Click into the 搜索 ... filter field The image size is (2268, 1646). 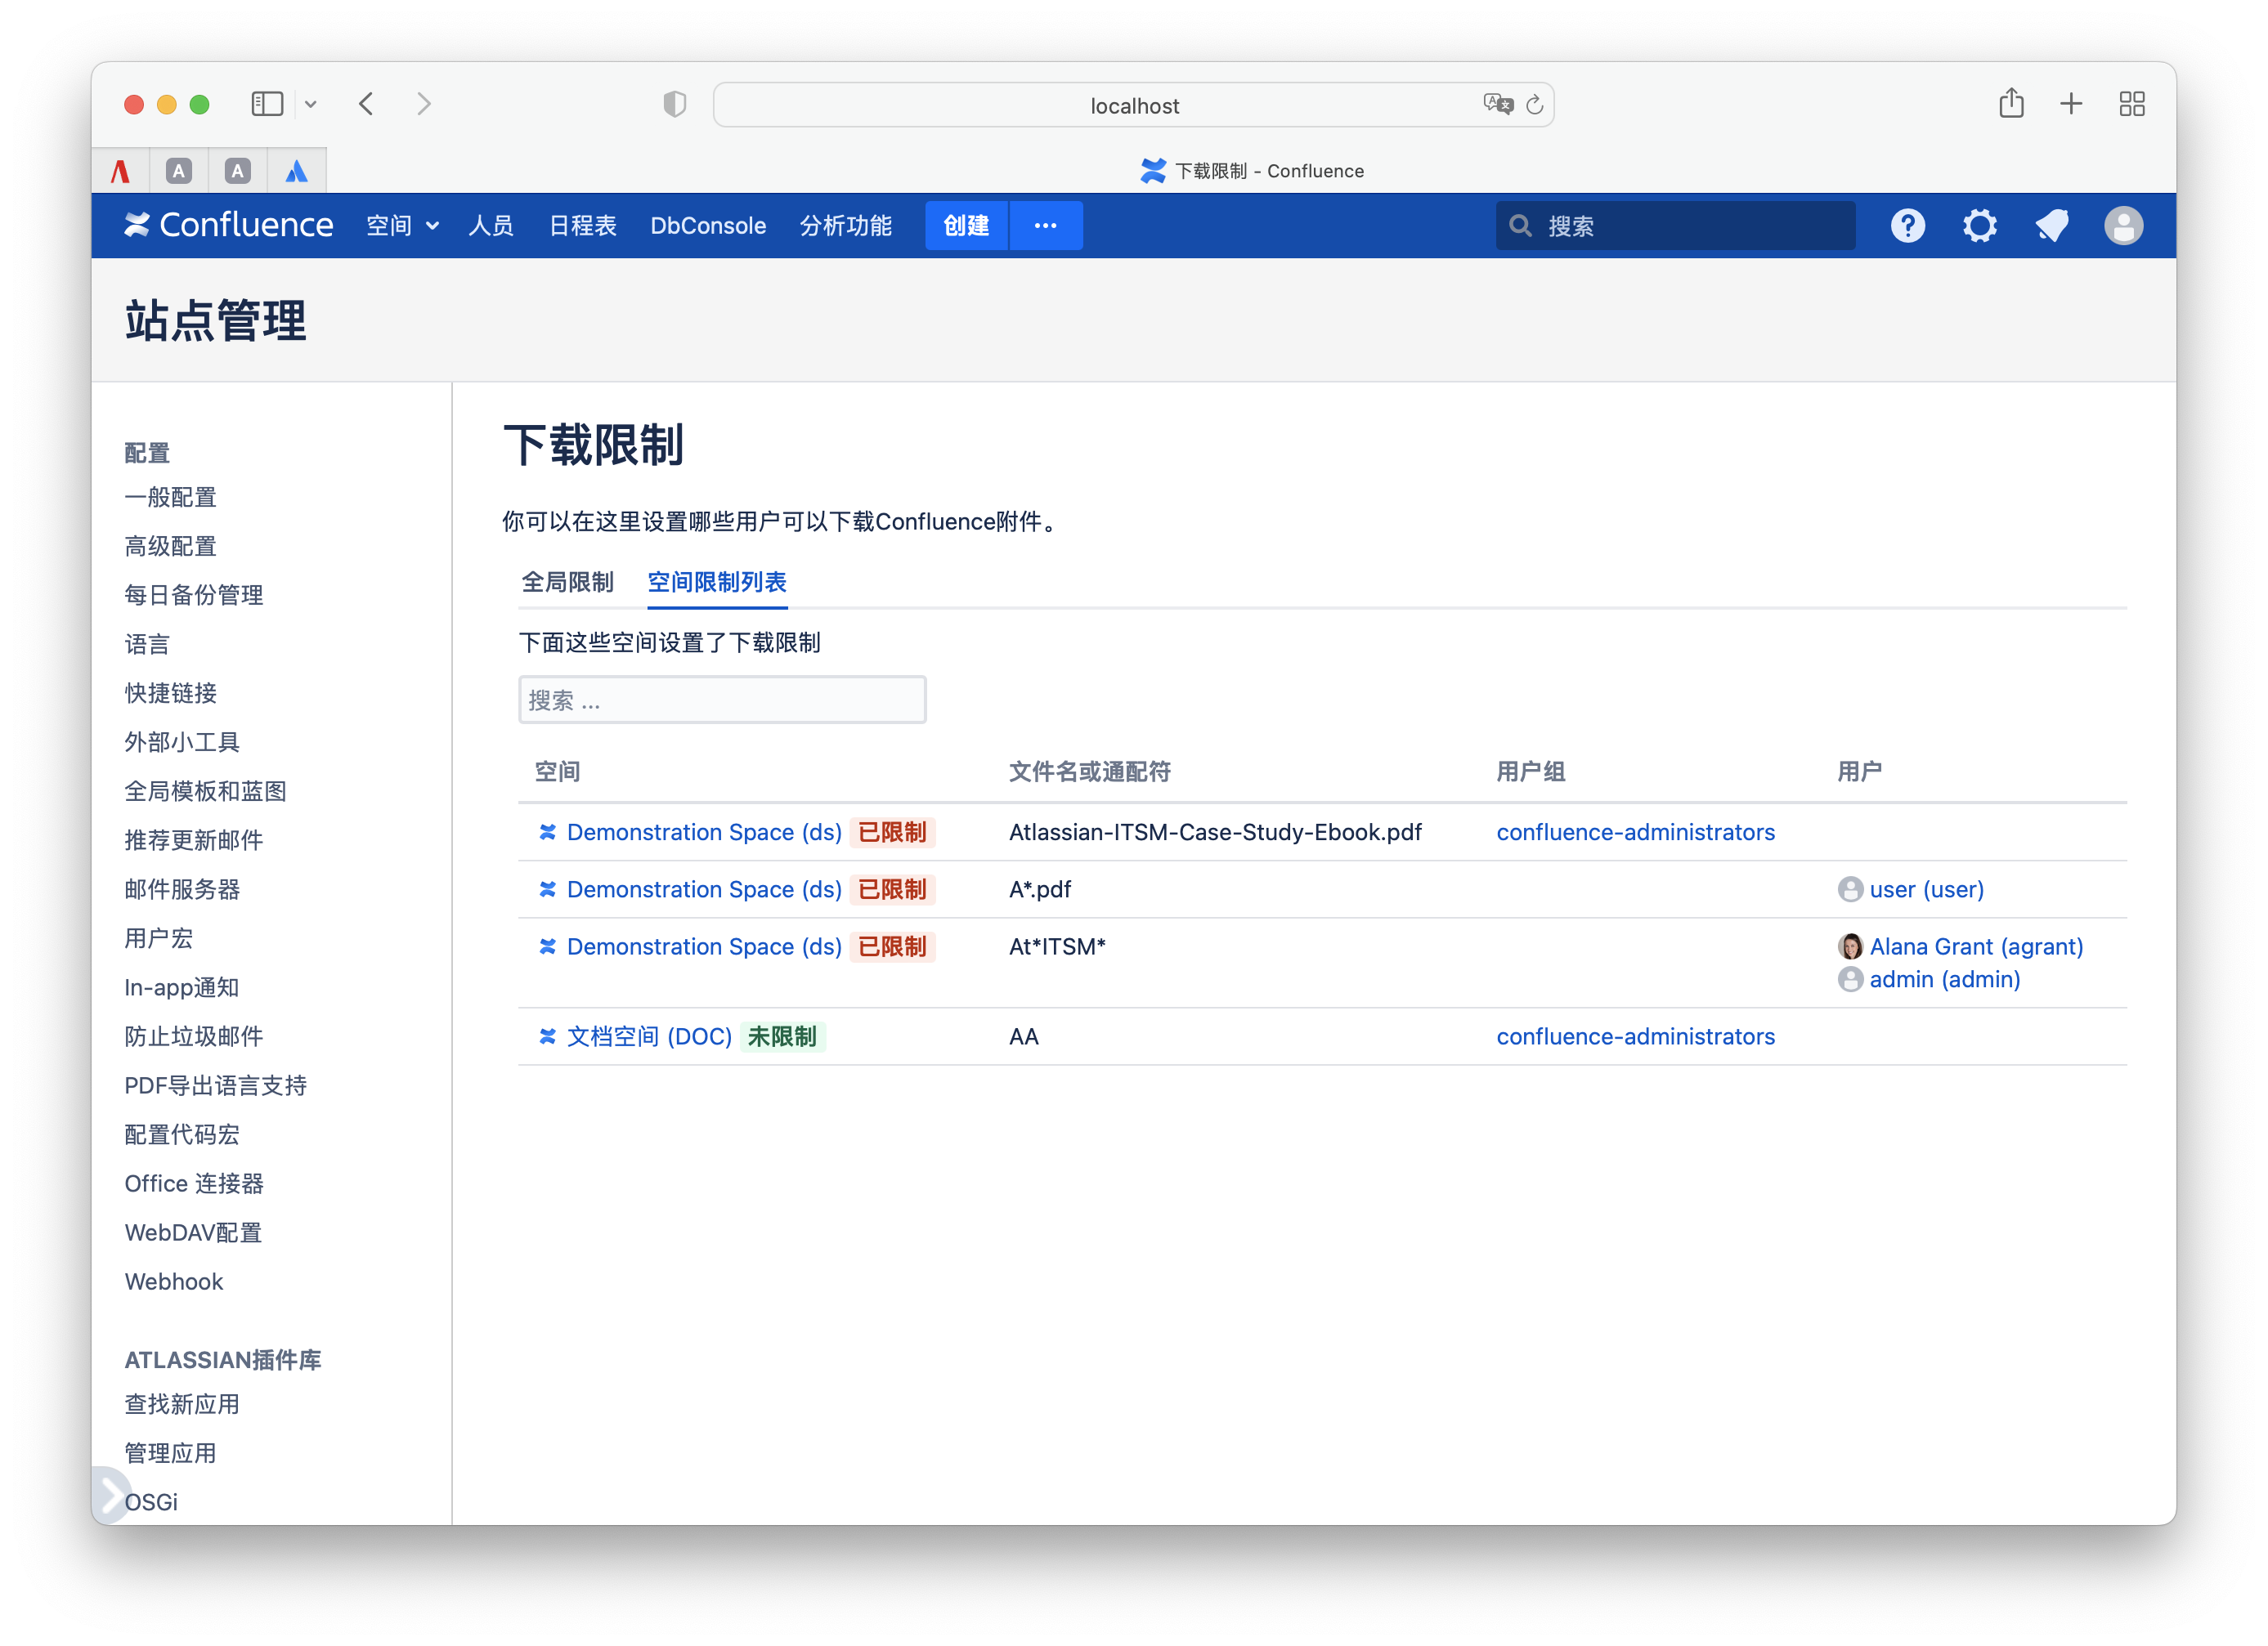[x=722, y=700]
